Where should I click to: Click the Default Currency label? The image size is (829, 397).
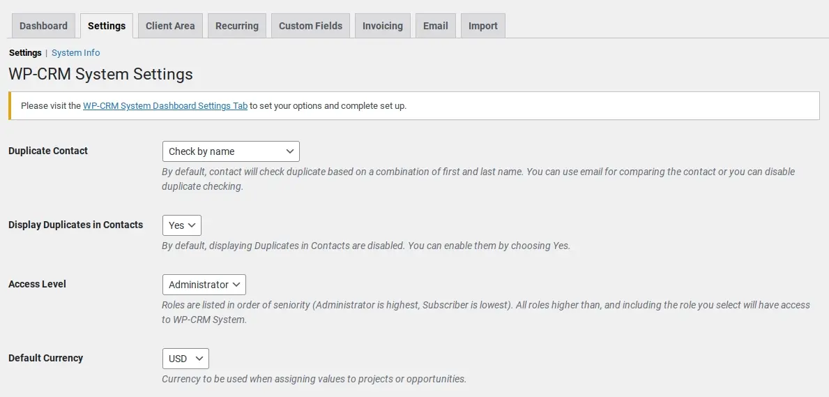point(45,359)
